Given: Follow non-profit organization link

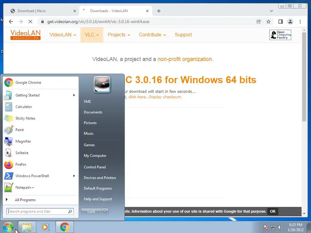Looking at the screenshot, I should (185, 59).
